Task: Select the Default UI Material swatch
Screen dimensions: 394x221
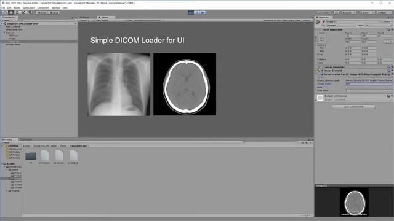Action: point(320,98)
